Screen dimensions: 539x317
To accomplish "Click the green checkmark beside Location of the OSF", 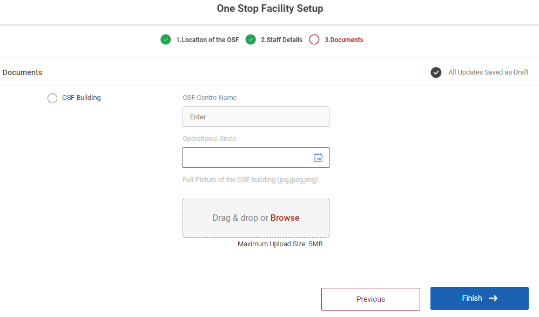I will click(x=166, y=39).
